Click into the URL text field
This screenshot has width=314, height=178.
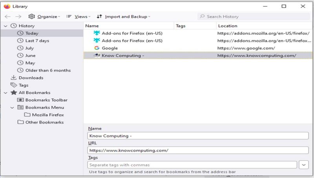pyautogui.click(x=198, y=150)
